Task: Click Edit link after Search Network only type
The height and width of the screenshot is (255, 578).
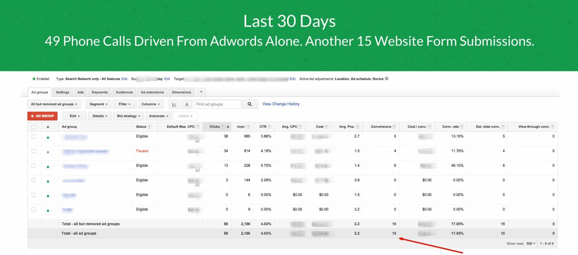Action: (x=124, y=79)
